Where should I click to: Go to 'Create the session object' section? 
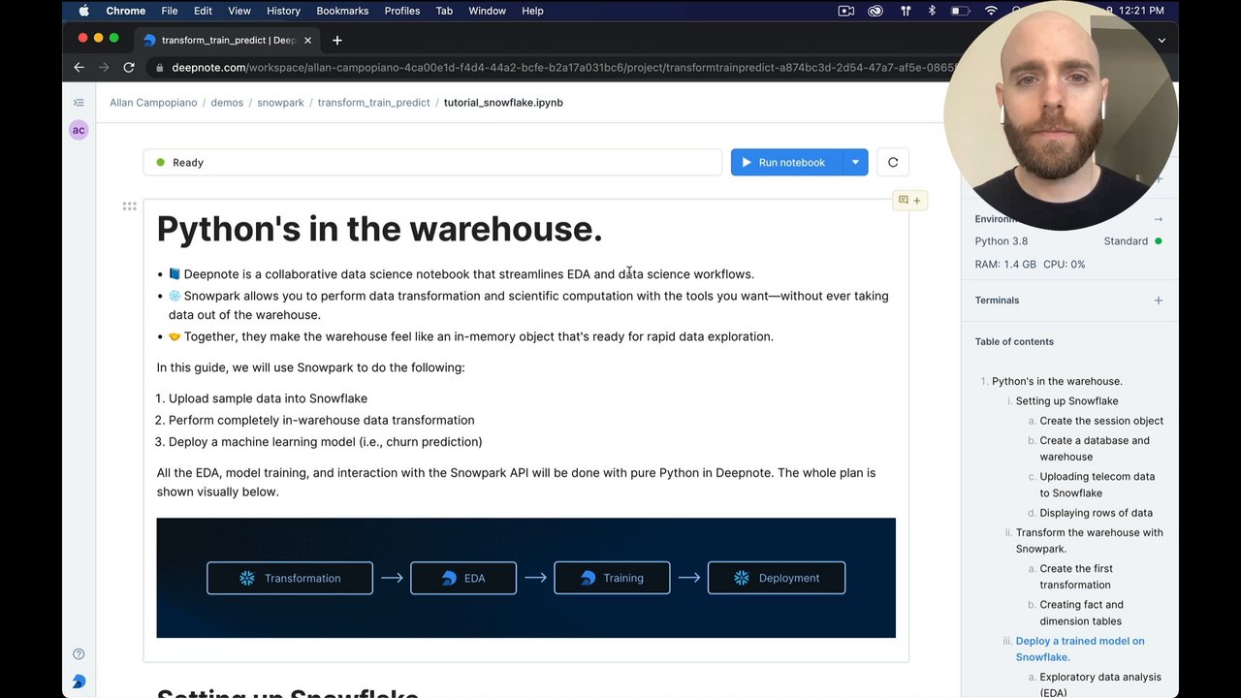[1101, 421]
